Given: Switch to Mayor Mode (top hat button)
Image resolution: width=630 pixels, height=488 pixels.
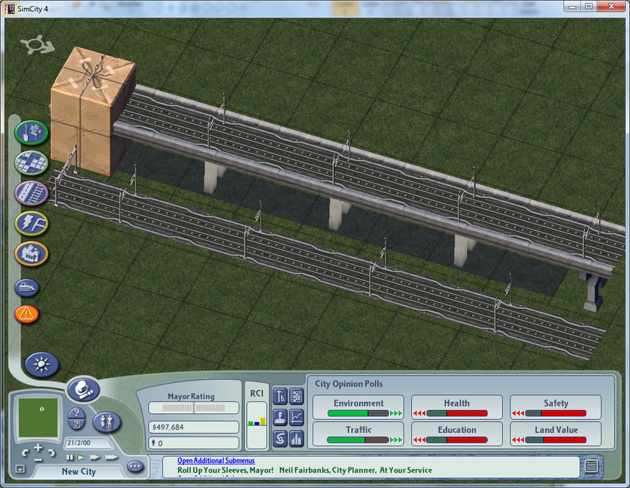Looking at the screenshot, I should pyautogui.click(x=83, y=389).
